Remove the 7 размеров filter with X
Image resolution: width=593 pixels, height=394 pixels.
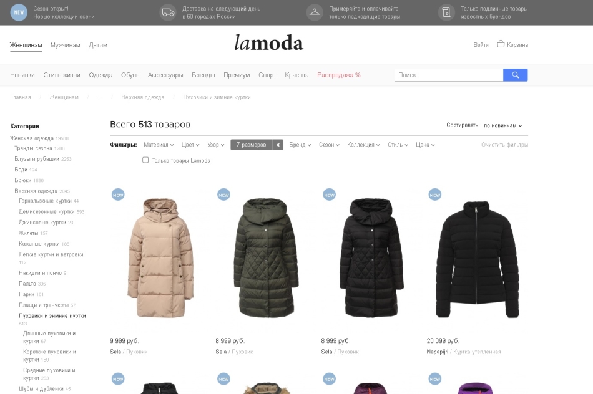point(278,145)
